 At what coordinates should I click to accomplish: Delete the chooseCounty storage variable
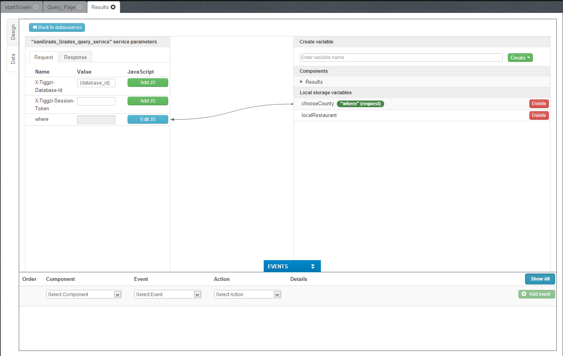539,104
